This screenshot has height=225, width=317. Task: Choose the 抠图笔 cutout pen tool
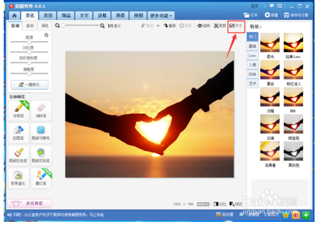(19, 133)
